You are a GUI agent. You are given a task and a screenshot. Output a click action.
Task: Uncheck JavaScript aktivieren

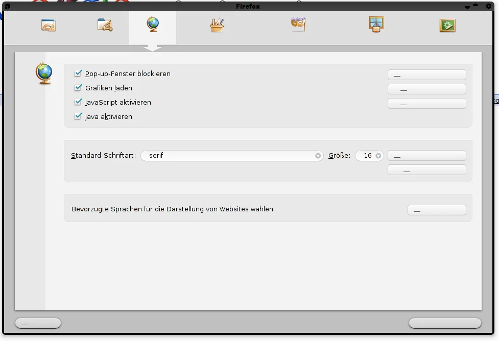(x=78, y=102)
